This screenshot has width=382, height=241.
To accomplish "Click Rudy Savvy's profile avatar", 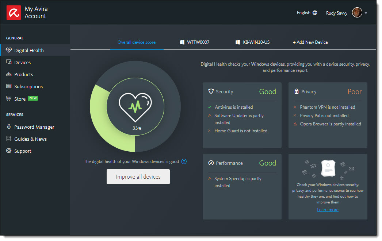I will click(x=357, y=12).
